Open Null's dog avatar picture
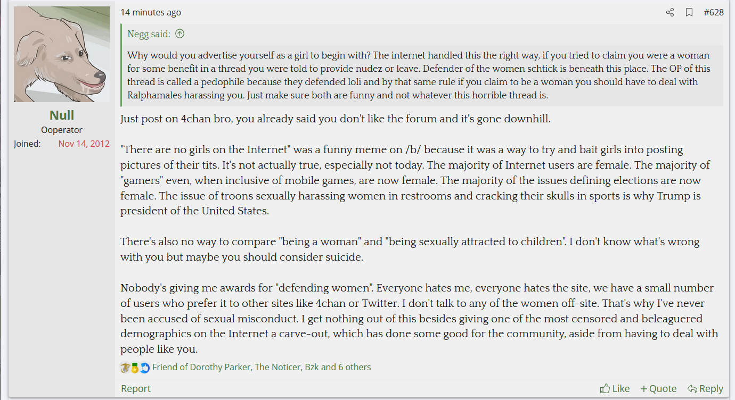 point(62,54)
